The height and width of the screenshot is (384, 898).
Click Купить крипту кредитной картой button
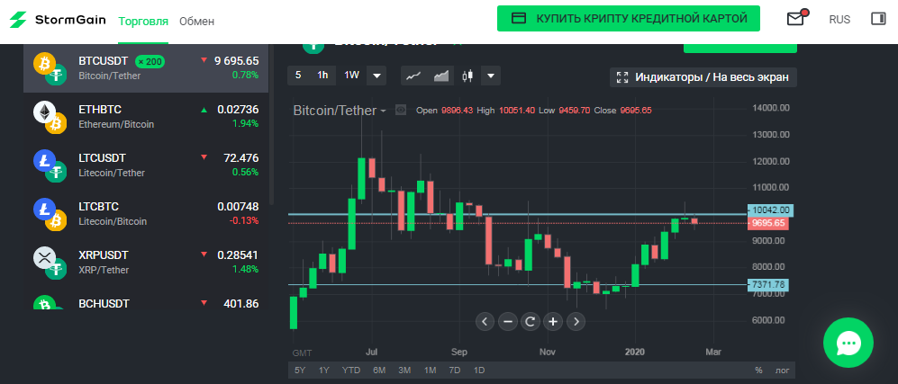click(x=629, y=19)
